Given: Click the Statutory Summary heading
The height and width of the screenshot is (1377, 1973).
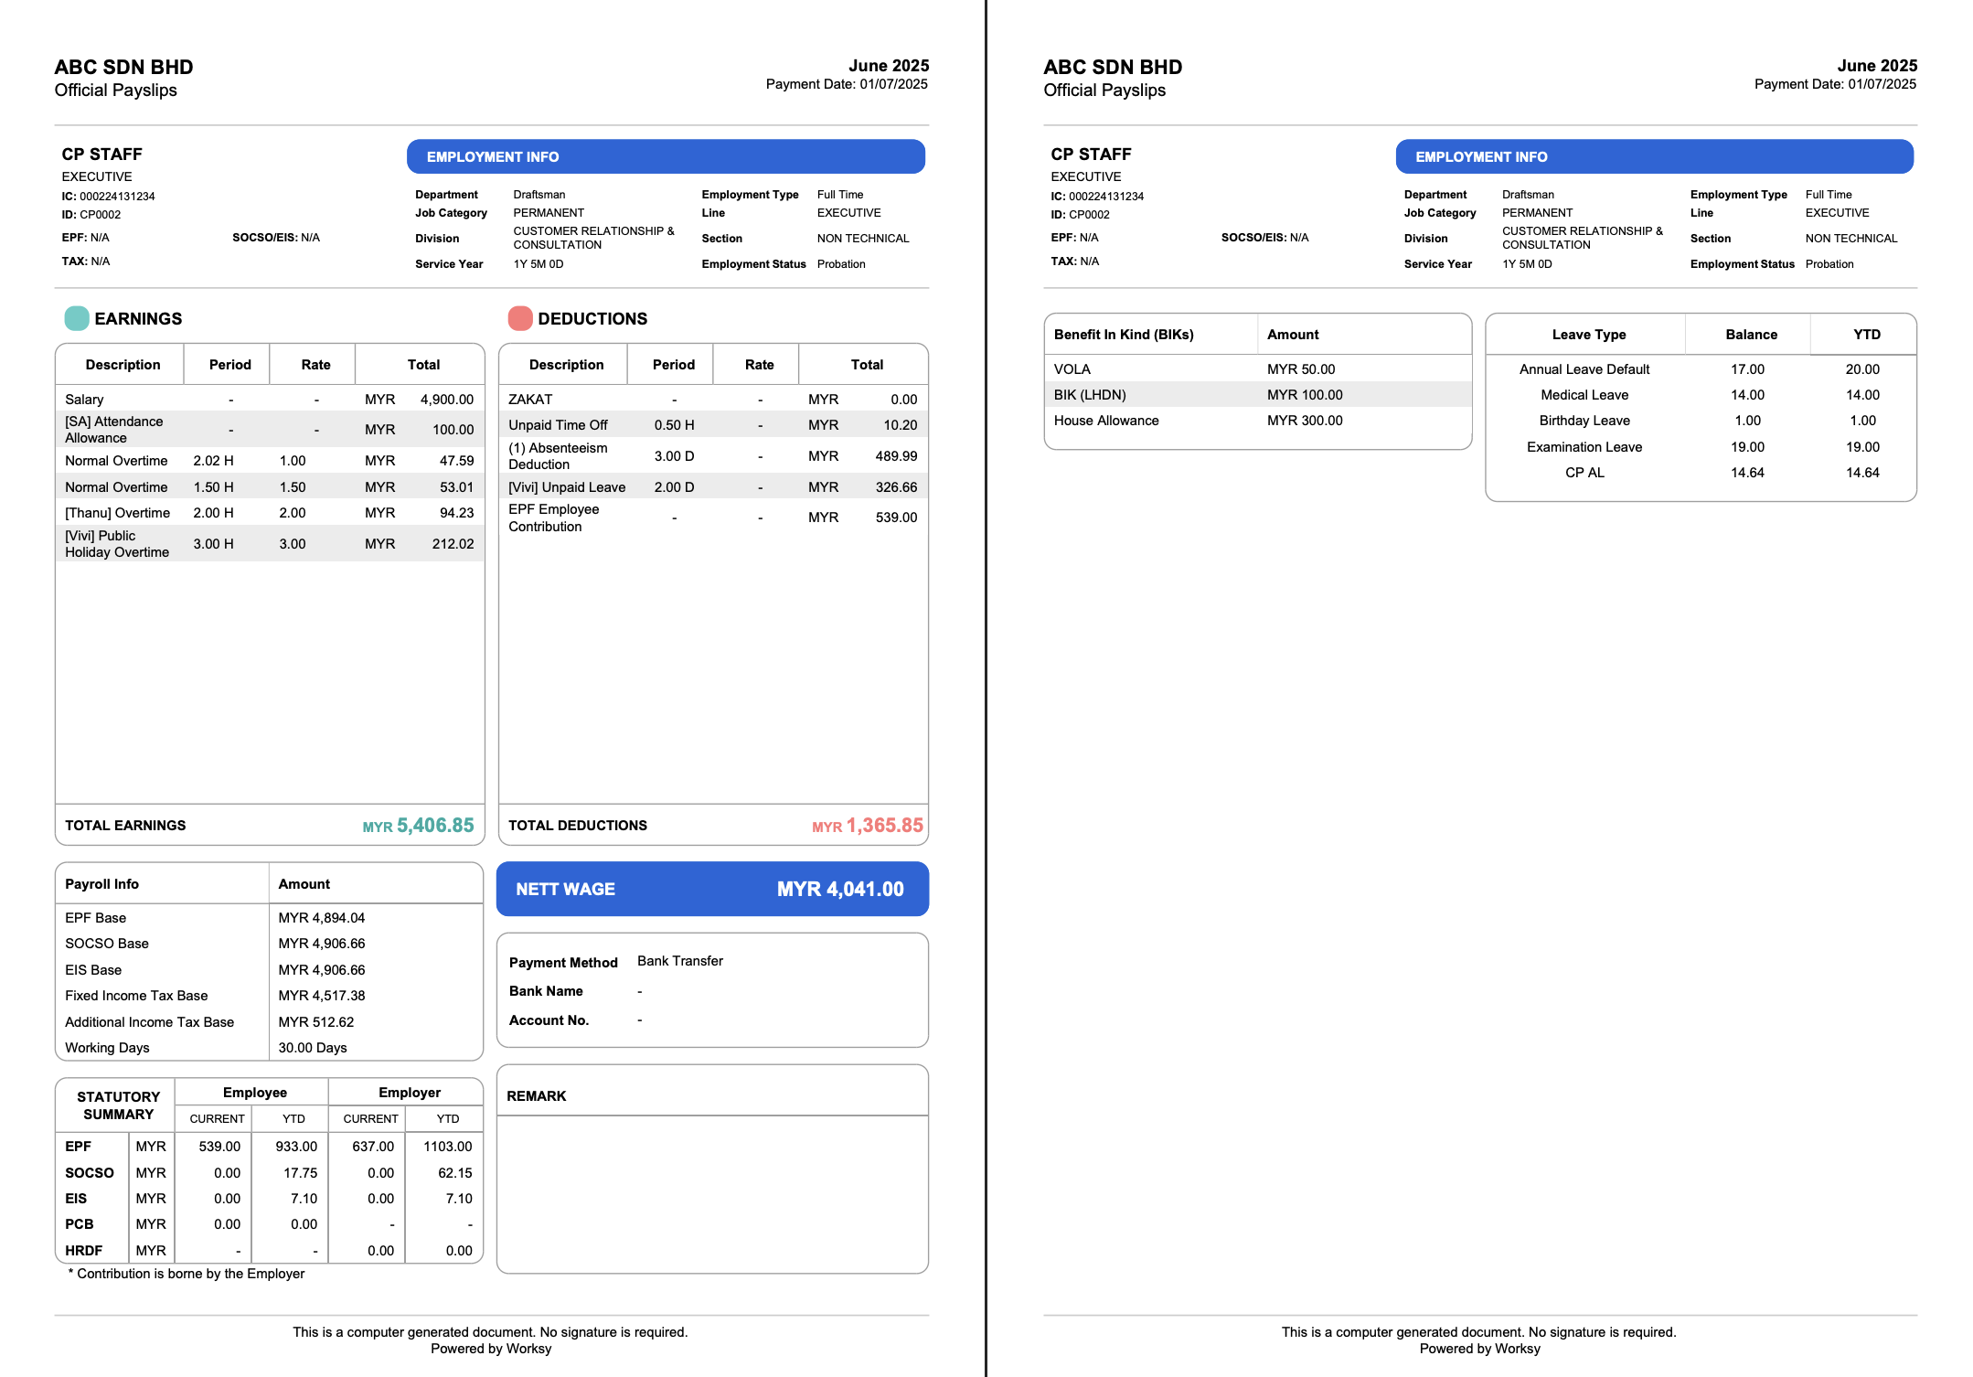Looking at the screenshot, I should [118, 1105].
